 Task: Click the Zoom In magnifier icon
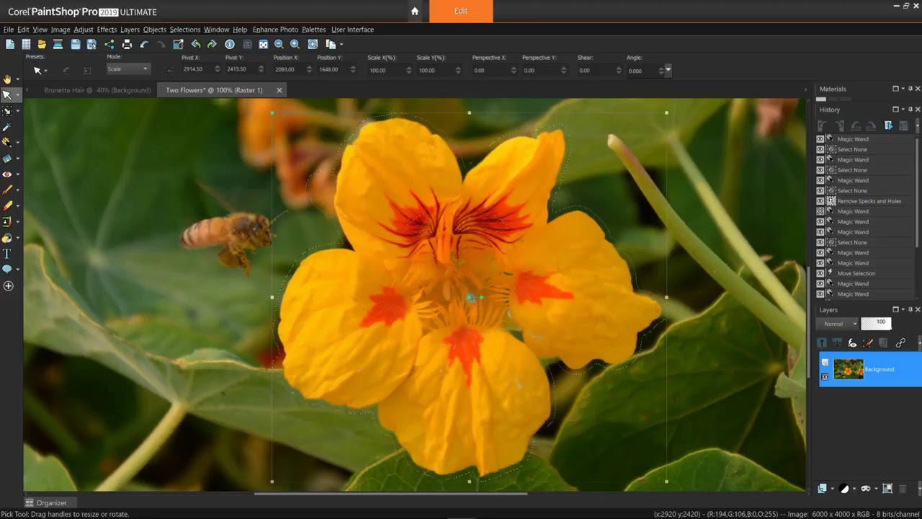point(295,45)
